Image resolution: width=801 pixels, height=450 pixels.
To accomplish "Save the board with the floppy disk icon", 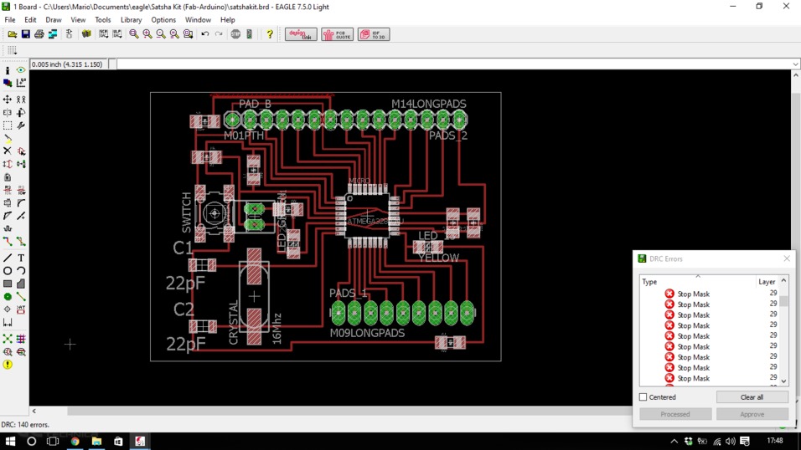I will pos(25,34).
